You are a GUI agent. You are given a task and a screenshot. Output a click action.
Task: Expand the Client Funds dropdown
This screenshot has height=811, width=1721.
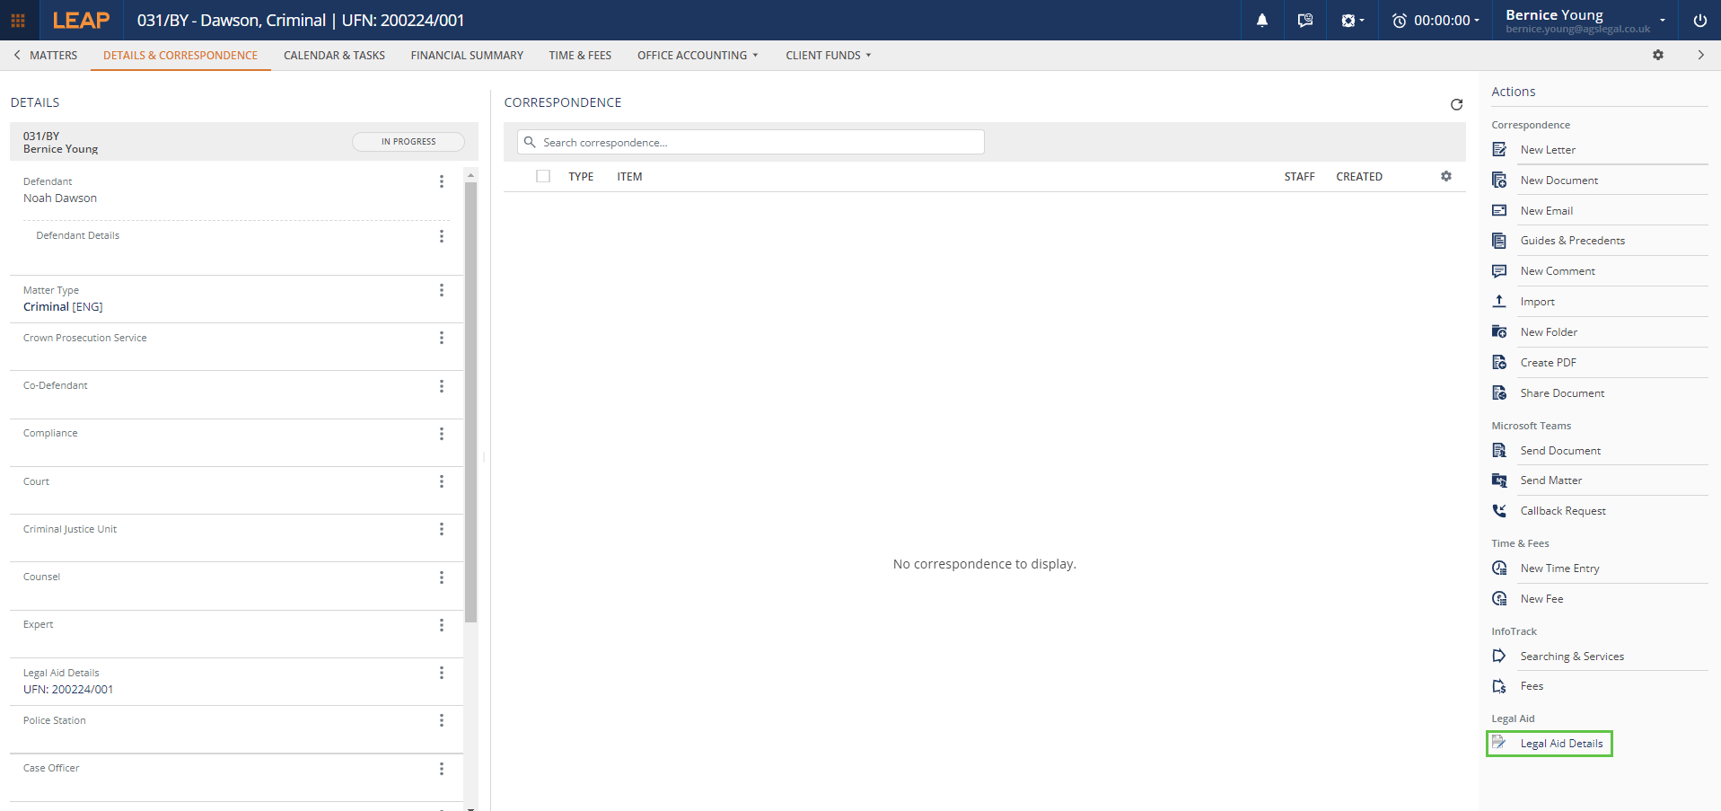pos(828,55)
